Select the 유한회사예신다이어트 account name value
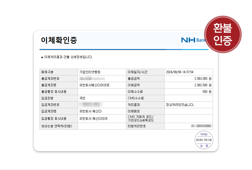Image resolution: width=252 pixels, height=170 pixels. pyautogui.click(x=94, y=85)
